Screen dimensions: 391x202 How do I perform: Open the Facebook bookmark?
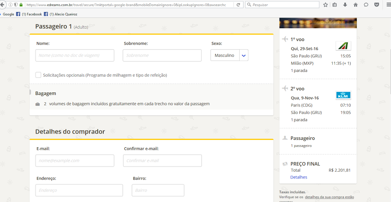[x=29, y=14]
